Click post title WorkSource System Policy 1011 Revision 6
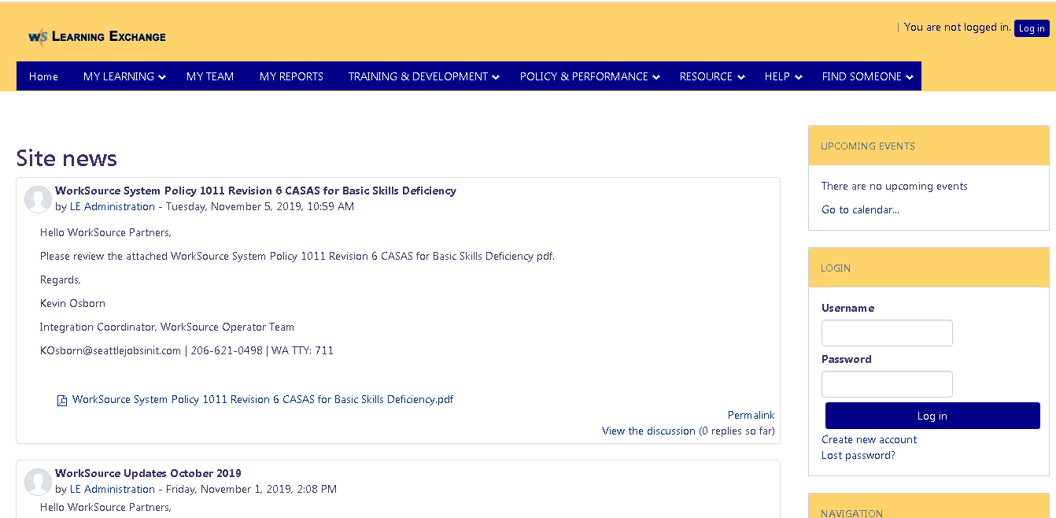Viewport: 1056px width, 518px height. (x=256, y=191)
